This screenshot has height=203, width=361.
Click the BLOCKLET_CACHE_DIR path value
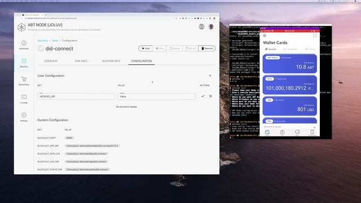point(87,169)
